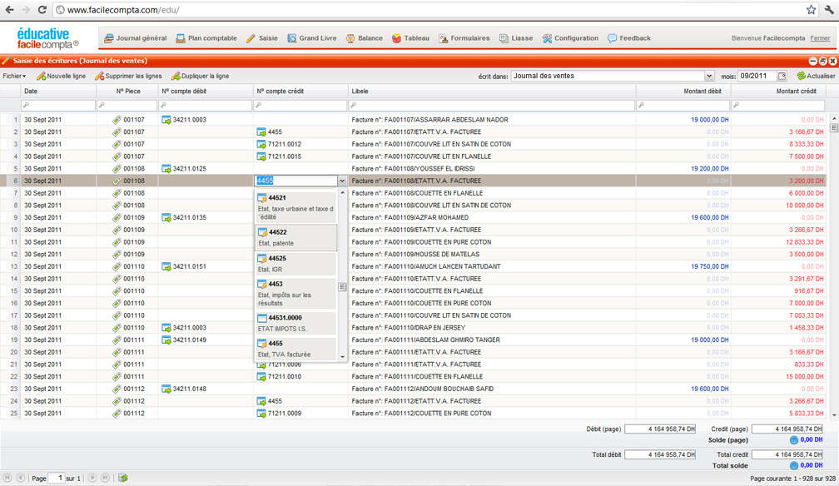Click the mois 09/2011 field
The width and height of the screenshot is (839, 486).
[x=757, y=76]
